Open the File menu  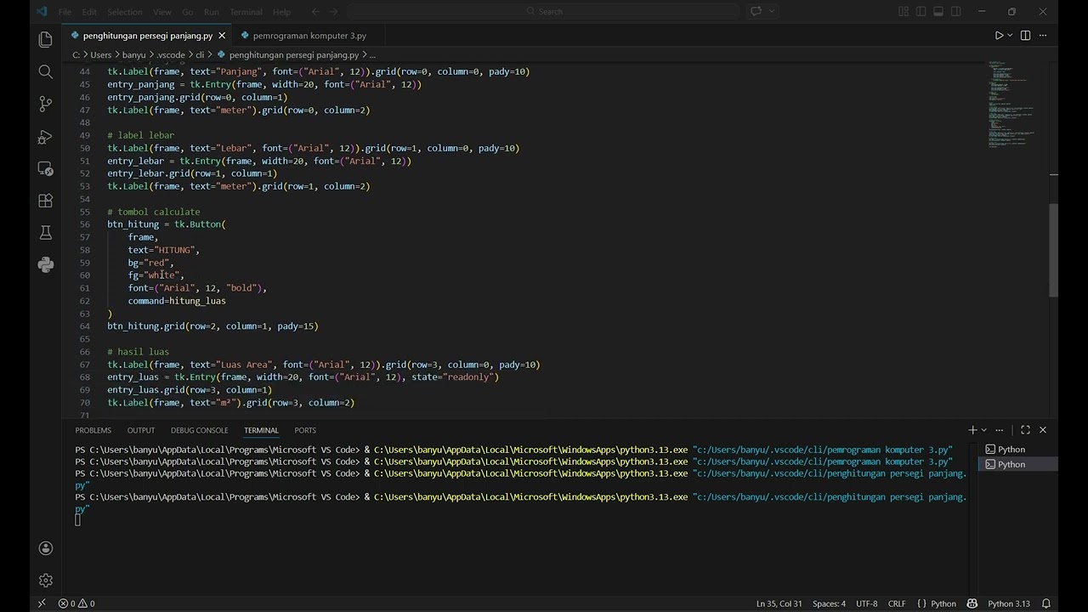click(x=65, y=12)
